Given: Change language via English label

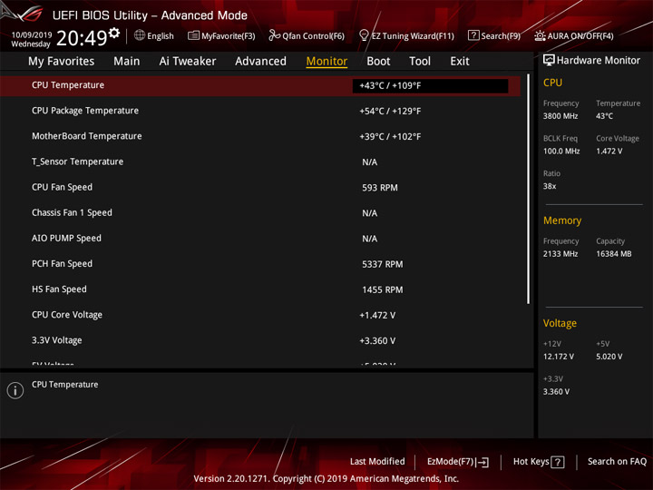Looking at the screenshot, I should coord(161,36).
